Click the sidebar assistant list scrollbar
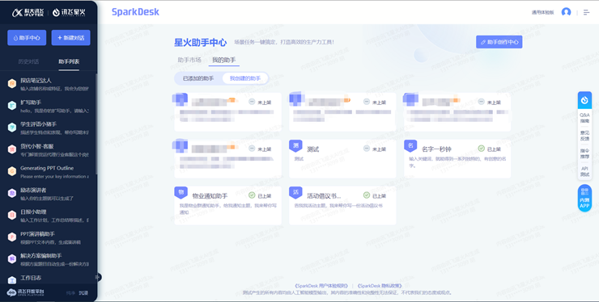The height and width of the screenshot is (302, 599). (x=96, y=124)
